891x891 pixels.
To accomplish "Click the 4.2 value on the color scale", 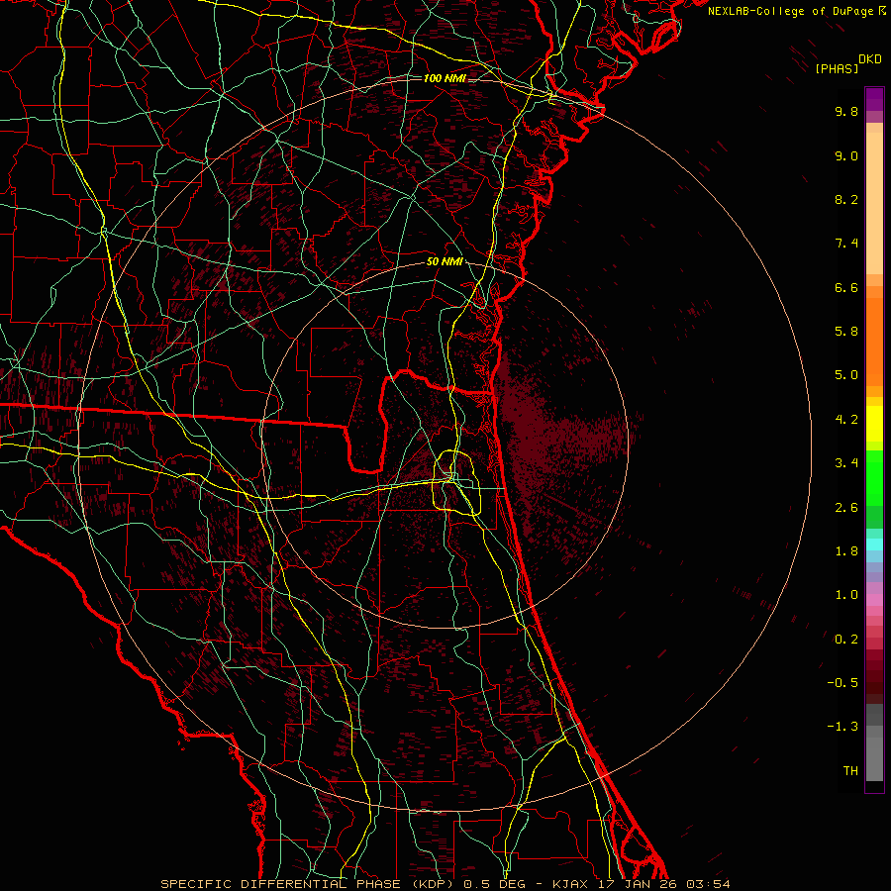I will tap(846, 420).
